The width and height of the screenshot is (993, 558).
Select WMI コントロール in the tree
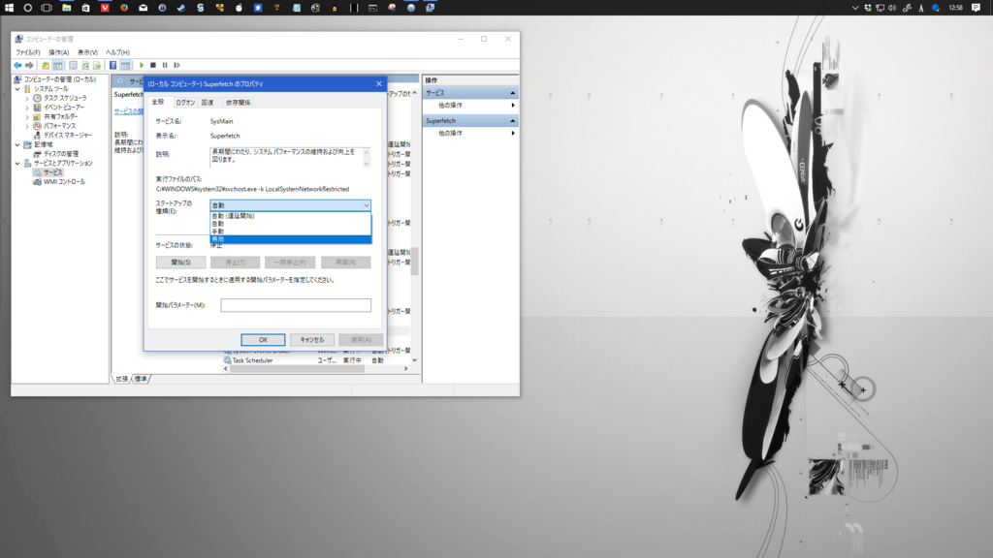pyautogui.click(x=63, y=181)
